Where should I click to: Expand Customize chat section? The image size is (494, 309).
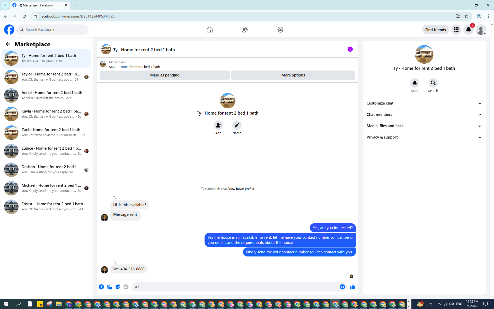(424, 103)
